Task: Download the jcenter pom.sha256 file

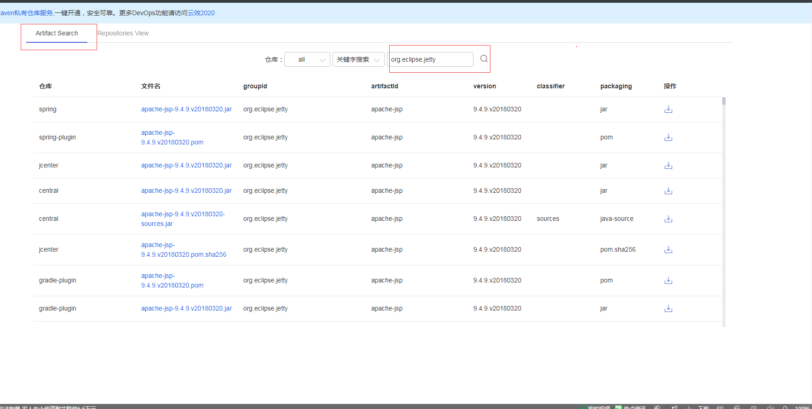Action: [x=668, y=250]
